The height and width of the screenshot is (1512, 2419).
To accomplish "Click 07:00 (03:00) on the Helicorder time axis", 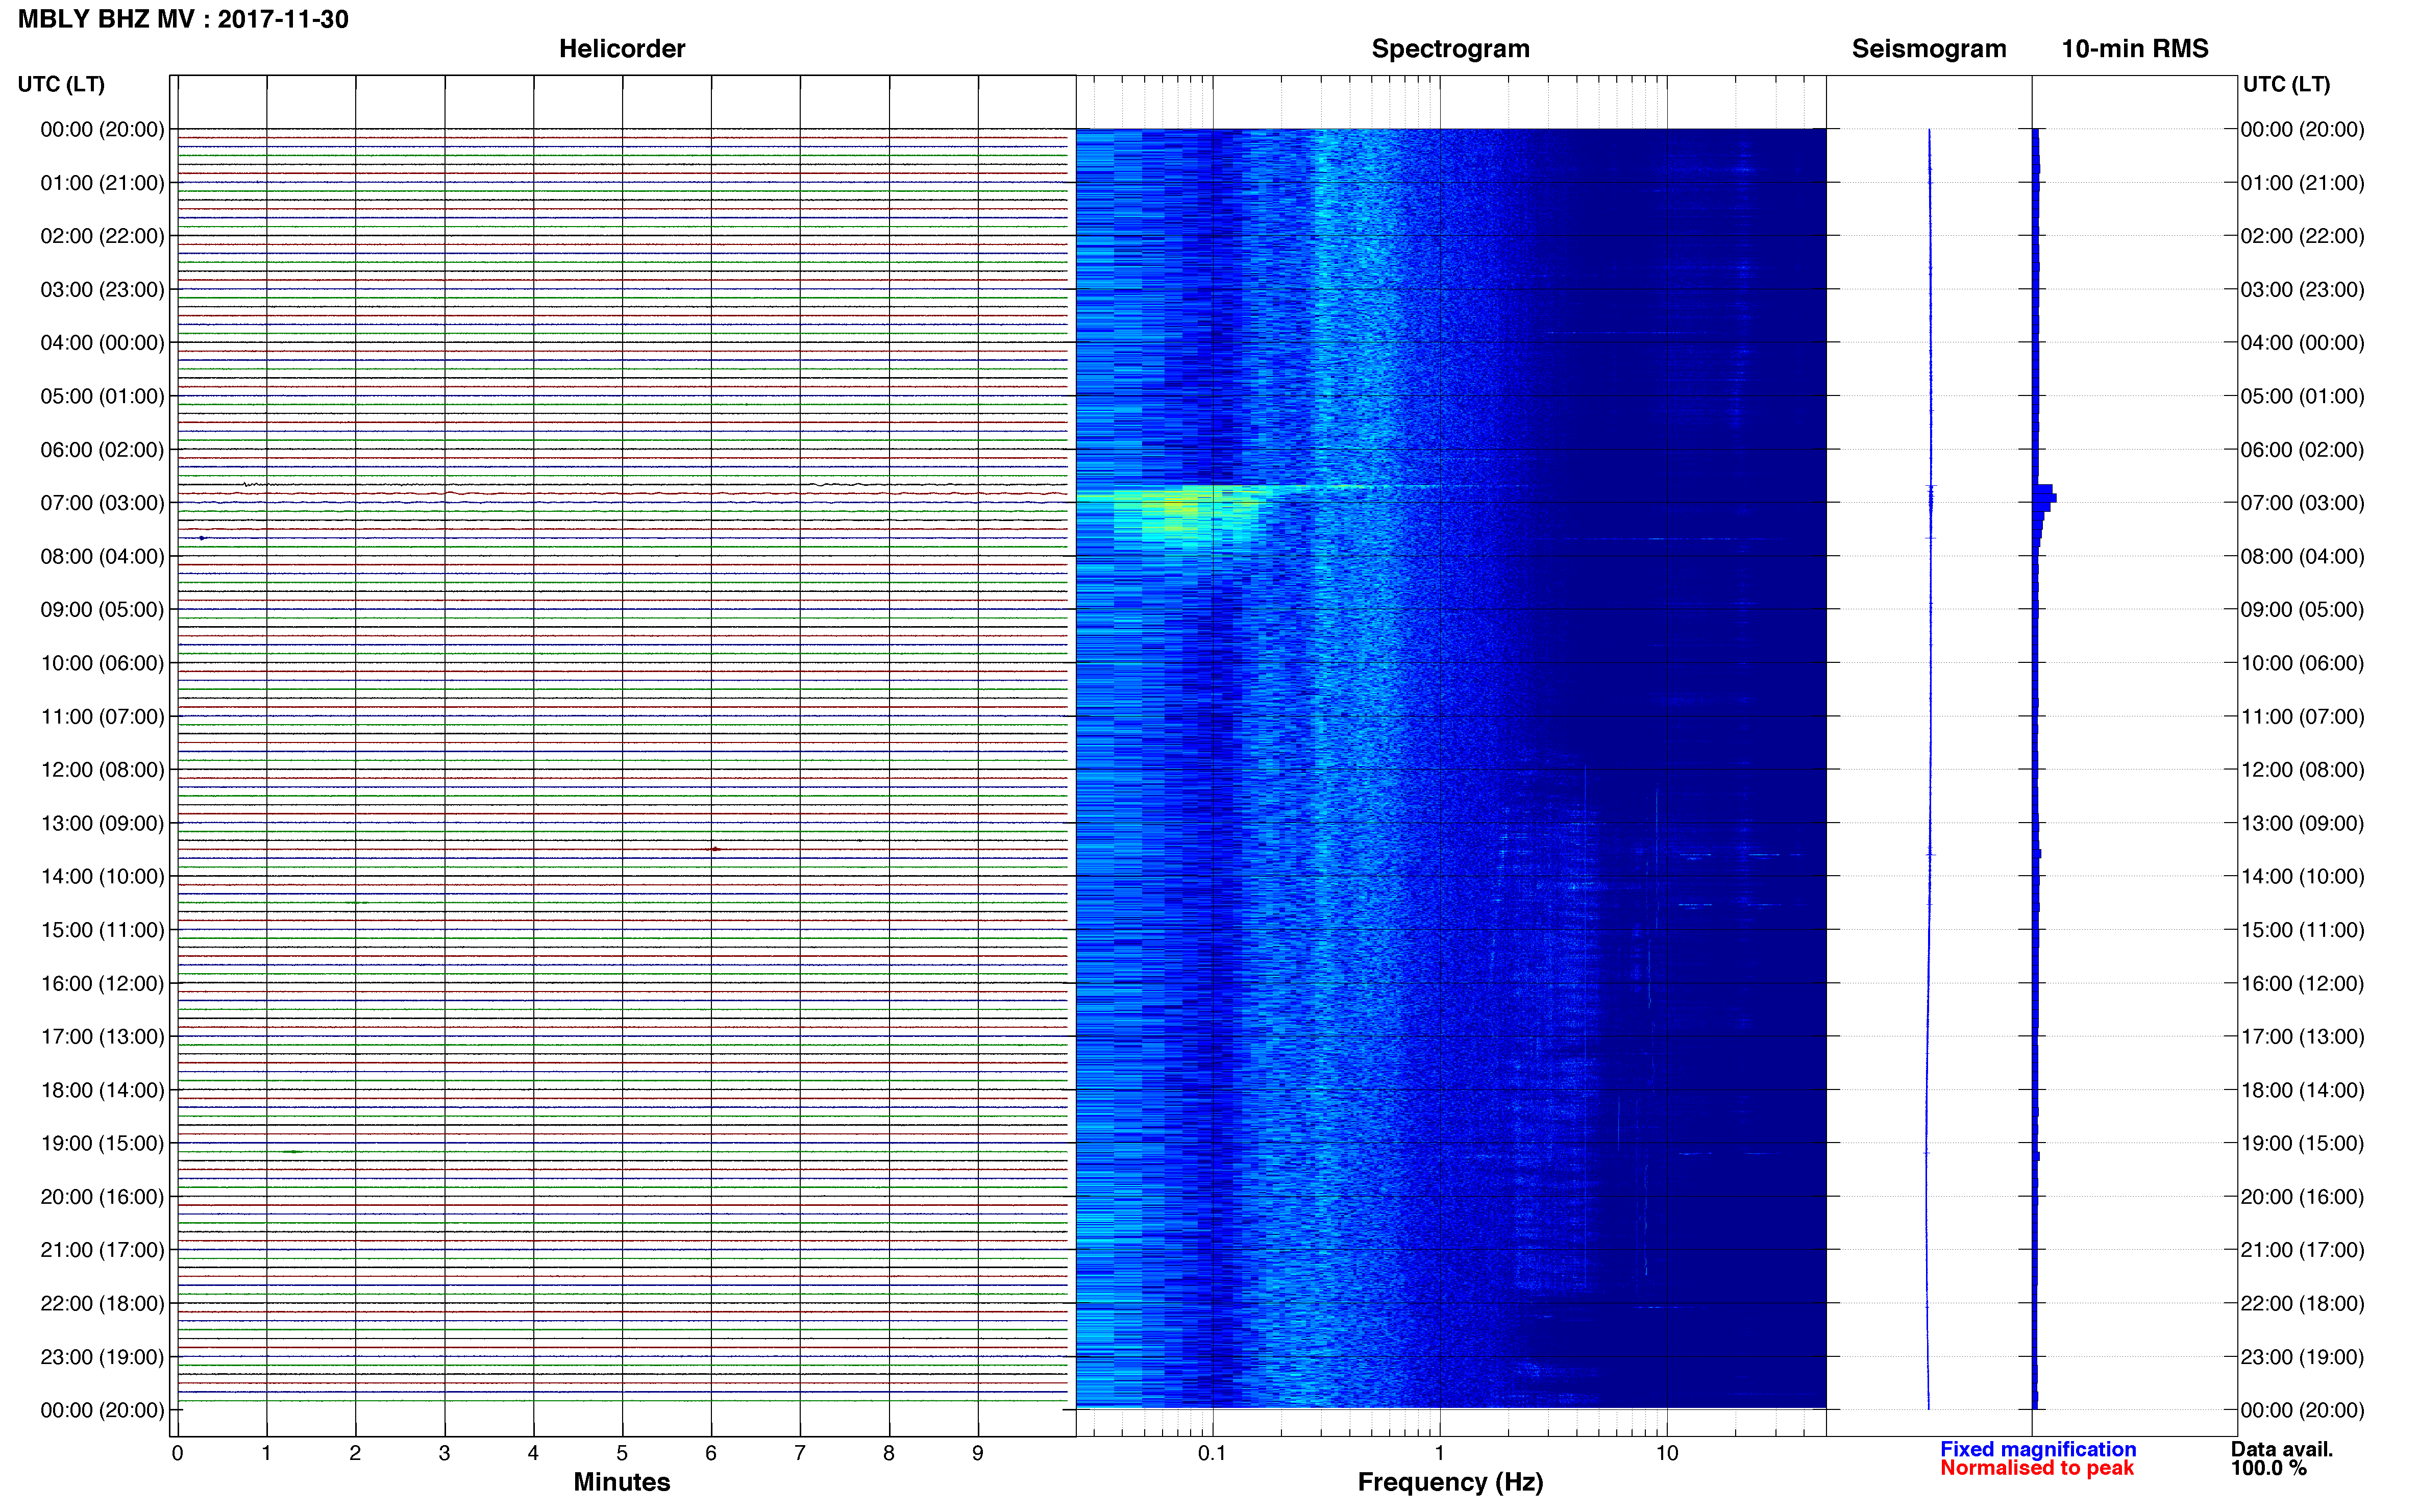I will coord(102,503).
